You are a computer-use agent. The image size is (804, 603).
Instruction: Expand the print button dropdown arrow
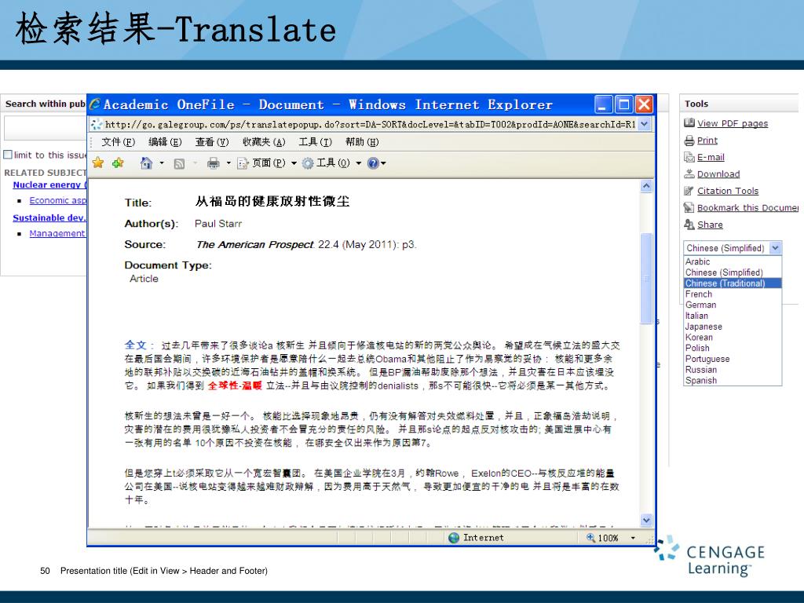[228, 163]
